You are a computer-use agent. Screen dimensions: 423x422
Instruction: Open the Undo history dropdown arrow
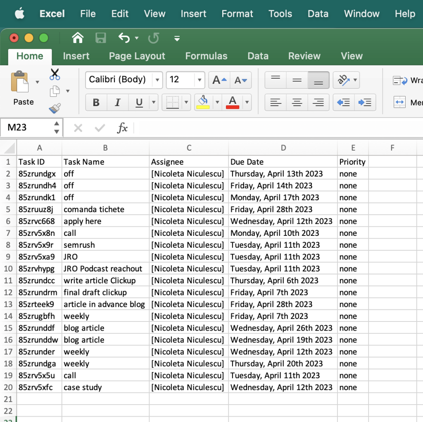click(137, 38)
